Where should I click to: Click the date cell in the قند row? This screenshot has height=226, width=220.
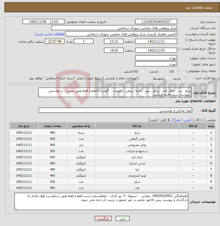pos(24,188)
